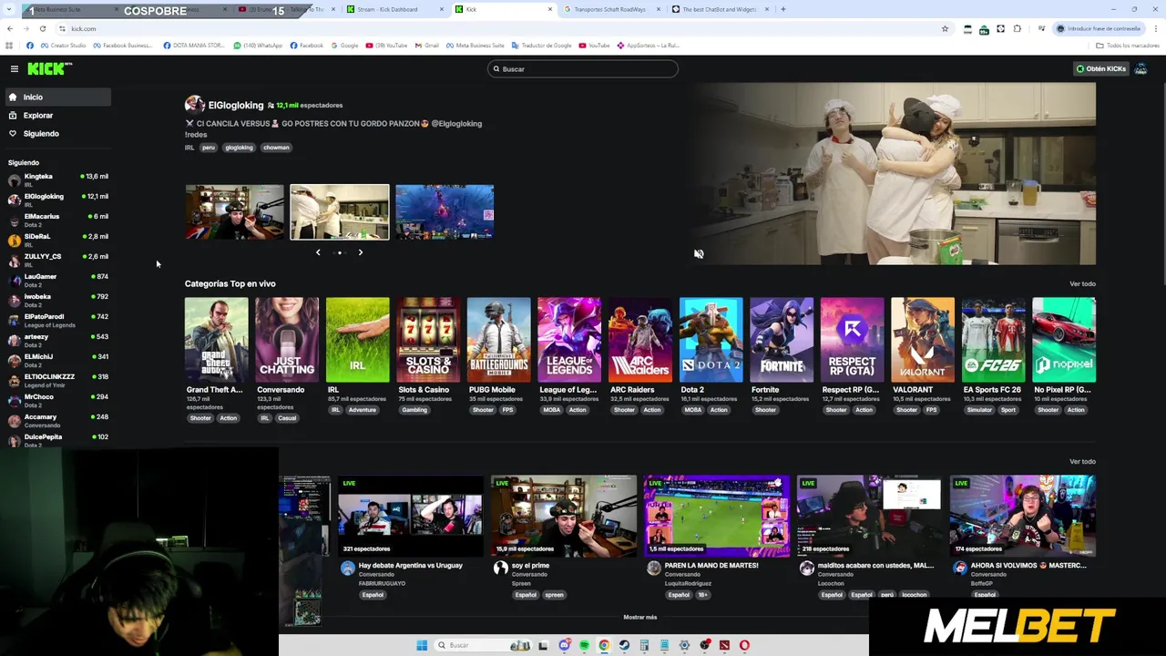Open ARC Raiders category card
This screenshot has height=656, width=1166.
click(x=639, y=340)
